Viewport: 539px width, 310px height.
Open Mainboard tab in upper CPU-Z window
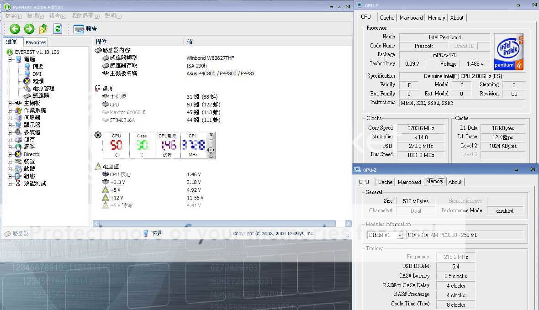coord(411,18)
